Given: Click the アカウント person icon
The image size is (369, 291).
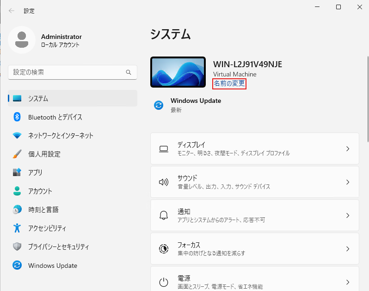Looking at the screenshot, I should [17, 191].
